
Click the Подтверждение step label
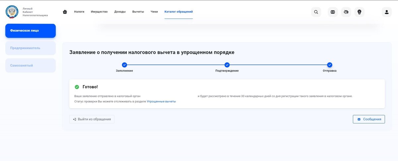point(227,71)
